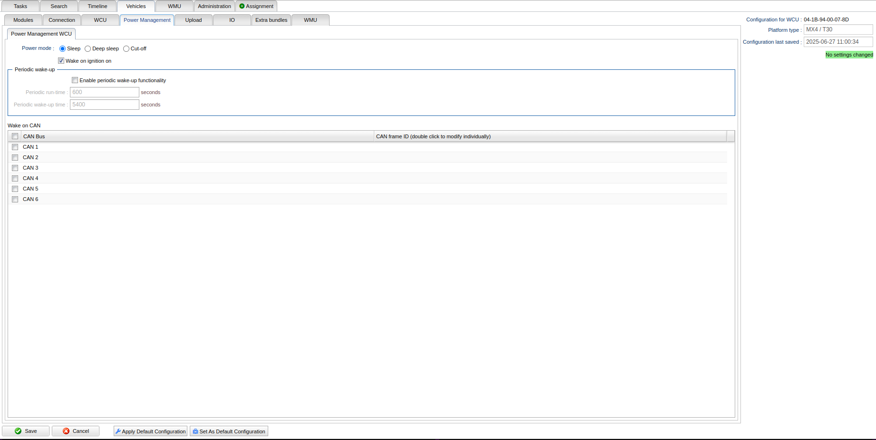Click the Platform type field

(x=838, y=29)
